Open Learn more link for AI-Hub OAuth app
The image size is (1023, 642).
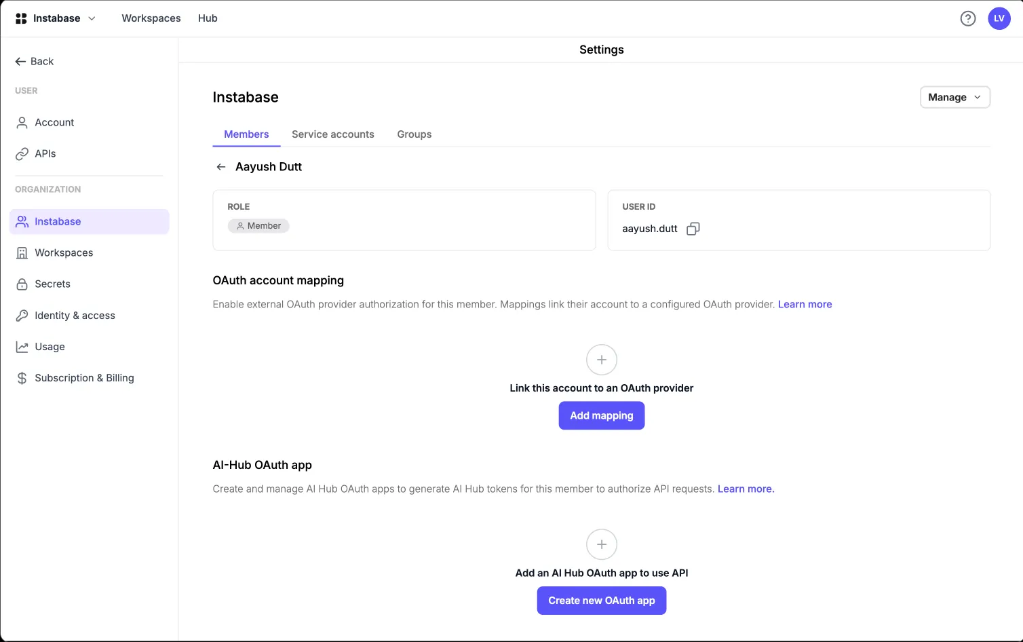pos(746,489)
